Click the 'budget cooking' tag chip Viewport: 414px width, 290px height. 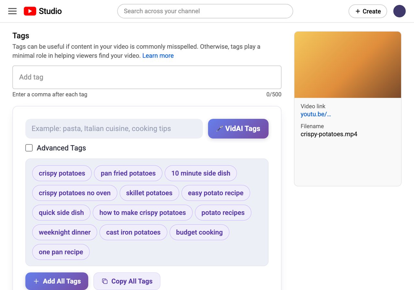(199, 232)
